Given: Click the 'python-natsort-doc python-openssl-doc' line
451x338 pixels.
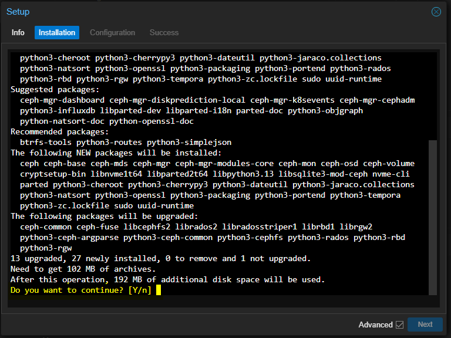Looking at the screenshot, I should (x=107, y=121).
